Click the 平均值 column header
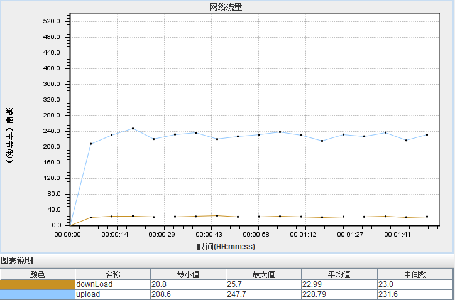 [339, 274]
